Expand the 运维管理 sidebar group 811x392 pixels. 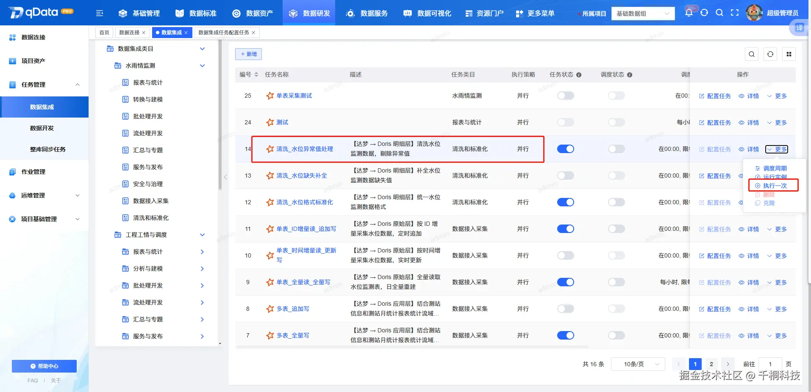point(78,195)
